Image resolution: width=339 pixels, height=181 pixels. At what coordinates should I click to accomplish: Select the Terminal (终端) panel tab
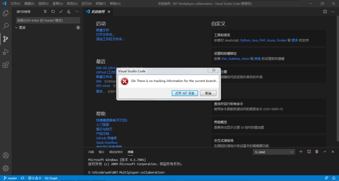(130, 152)
